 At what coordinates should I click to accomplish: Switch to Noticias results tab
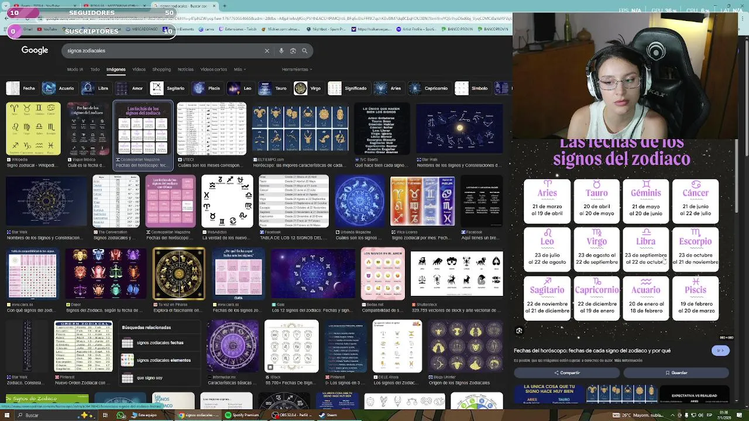coord(185,70)
